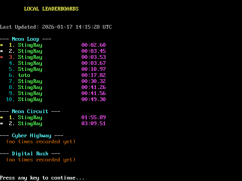
Task: Select the 01:55.89 Neon Circuit time
Action: (x=93, y=117)
